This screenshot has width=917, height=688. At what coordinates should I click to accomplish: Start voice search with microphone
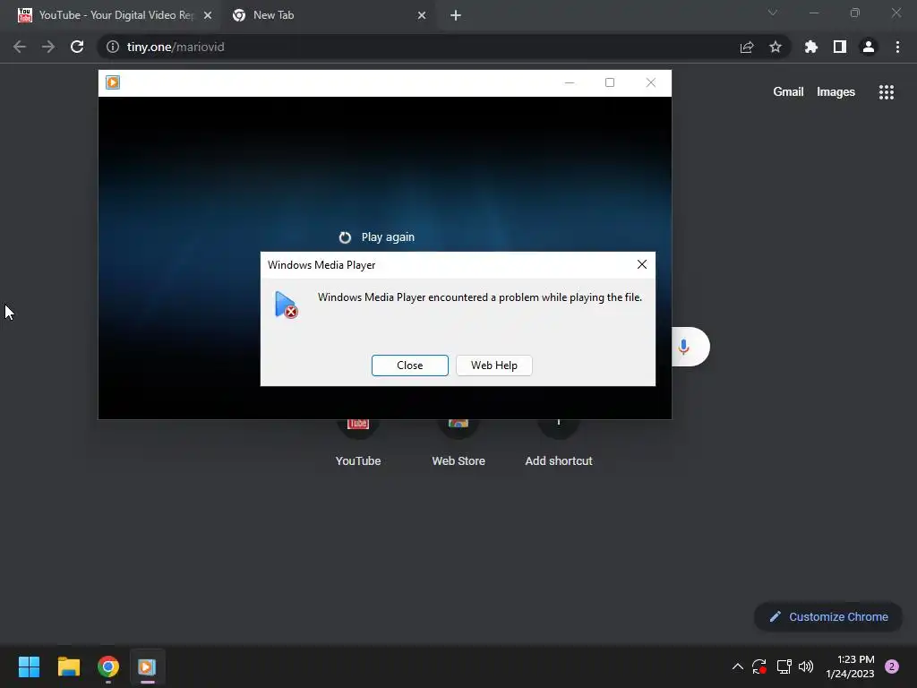(683, 347)
